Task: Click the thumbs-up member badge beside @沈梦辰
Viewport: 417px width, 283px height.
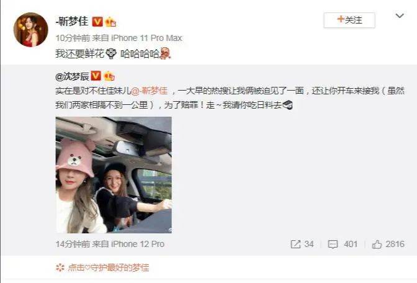Action: click(109, 76)
